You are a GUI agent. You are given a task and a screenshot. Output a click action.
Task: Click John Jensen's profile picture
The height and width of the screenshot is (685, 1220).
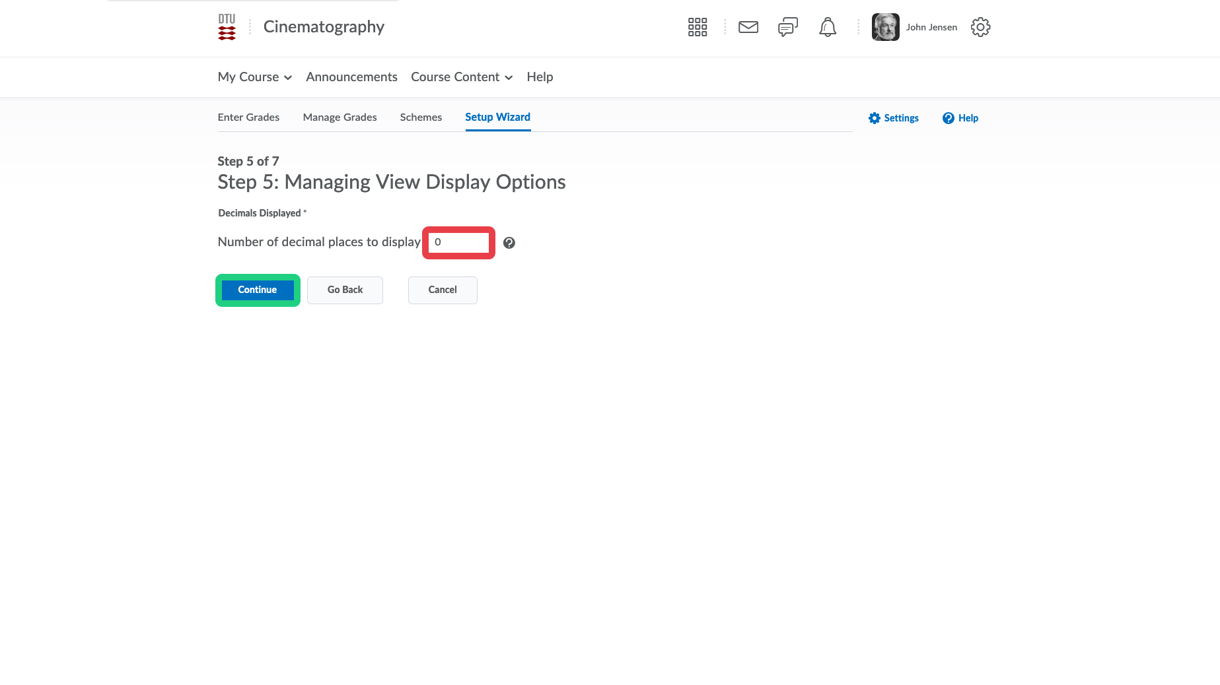tap(885, 27)
